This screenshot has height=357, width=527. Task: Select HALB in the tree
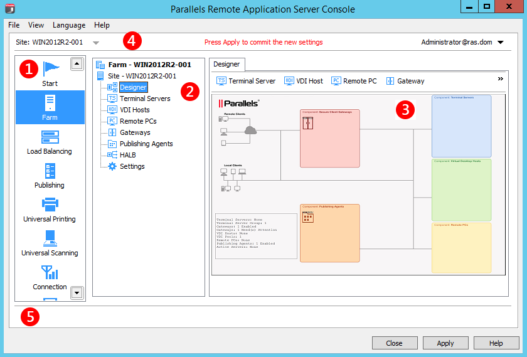pyautogui.click(x=128, y=155)
